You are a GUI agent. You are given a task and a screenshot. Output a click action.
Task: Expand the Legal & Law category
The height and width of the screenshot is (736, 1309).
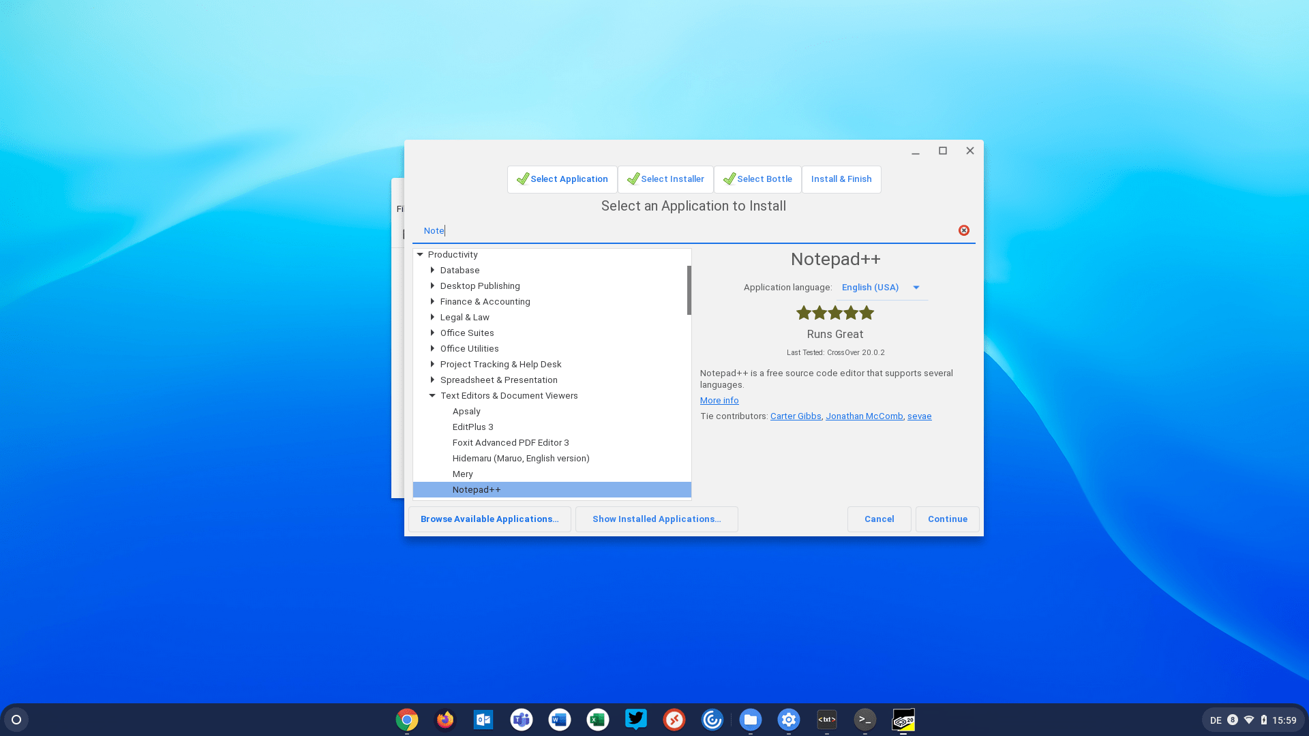click(432, 317)
